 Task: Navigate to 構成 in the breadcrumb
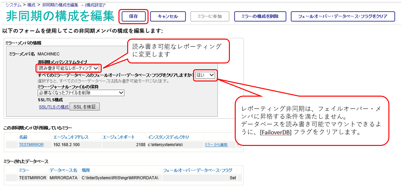(31, 5)
